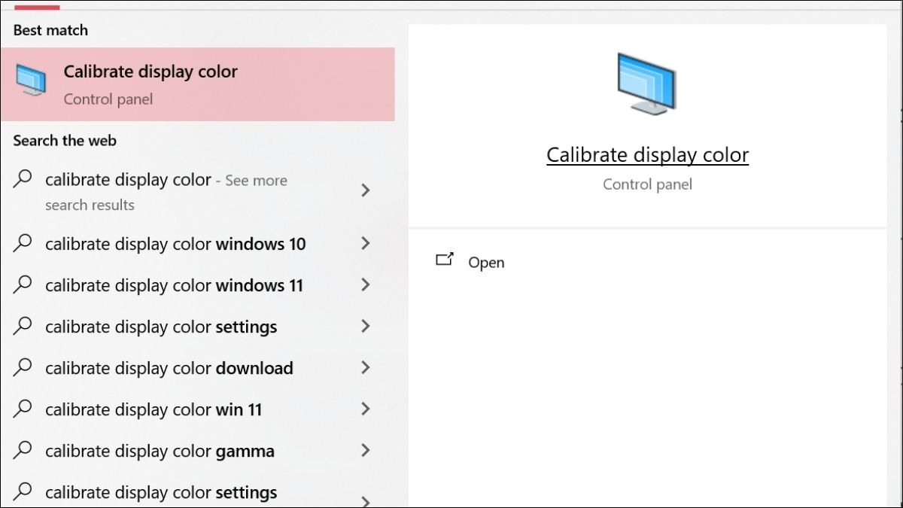Viewport: 903px width, 508px height.
Task: Expand the chevron for 'calibrate display color windows 10'
Action: point(366,243)
